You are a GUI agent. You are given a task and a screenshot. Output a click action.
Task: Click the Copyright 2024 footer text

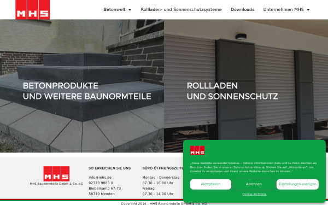[164, 203]
